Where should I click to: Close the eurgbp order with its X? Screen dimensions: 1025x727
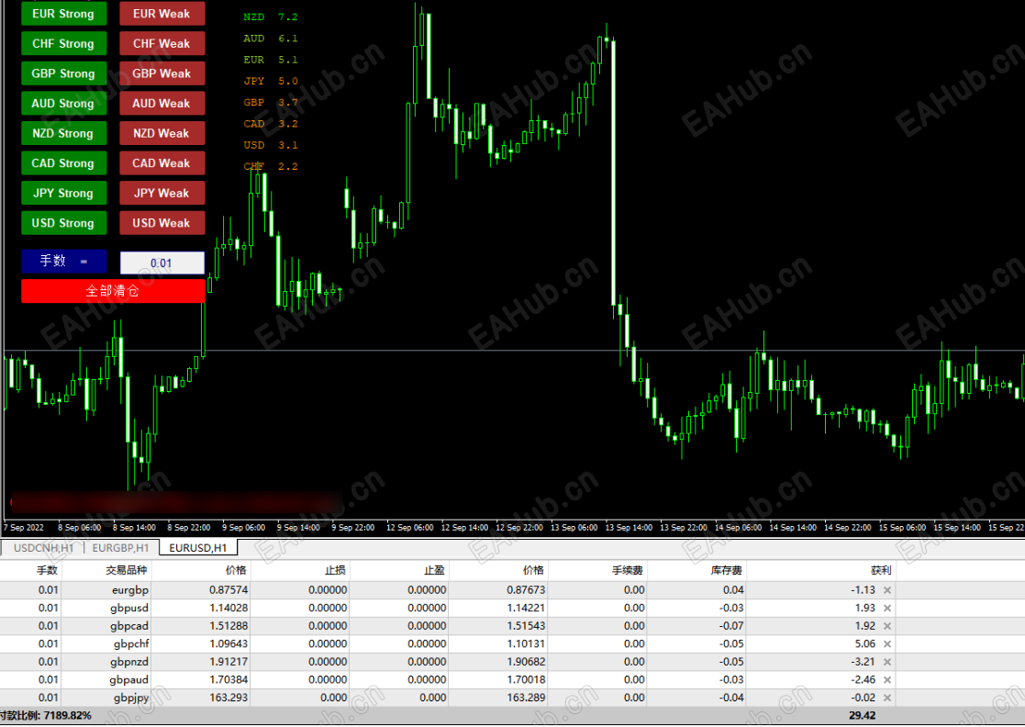tap(887, 590)
